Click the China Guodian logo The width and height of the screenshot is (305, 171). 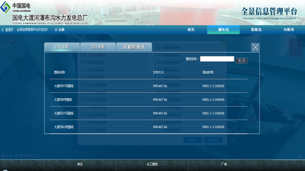click(x=5, y=8)
